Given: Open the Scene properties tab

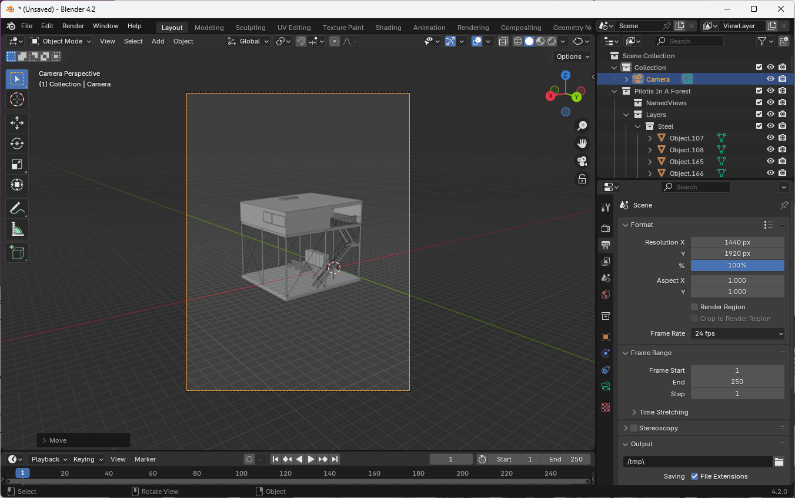Looking at the screenshot, I should [x=606, y=278].
